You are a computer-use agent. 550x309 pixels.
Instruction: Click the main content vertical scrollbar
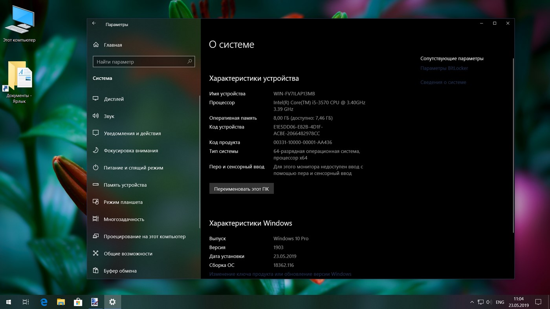point(513,145)
